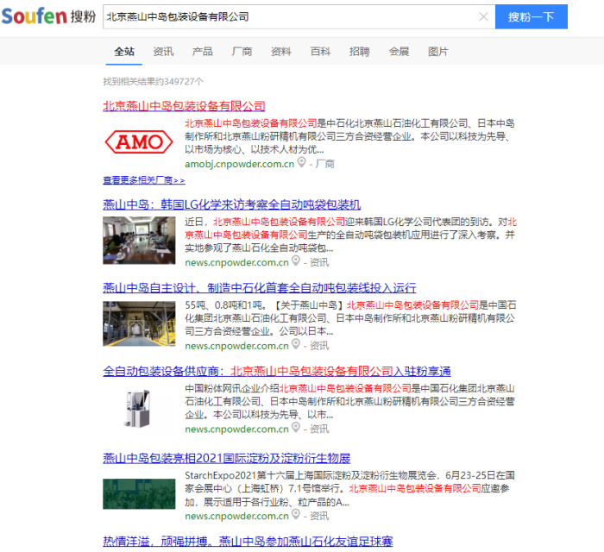The image size is (604, 552).
Task: Open the 韩国LG化学来访考察 article link
Action: (231, 204)
